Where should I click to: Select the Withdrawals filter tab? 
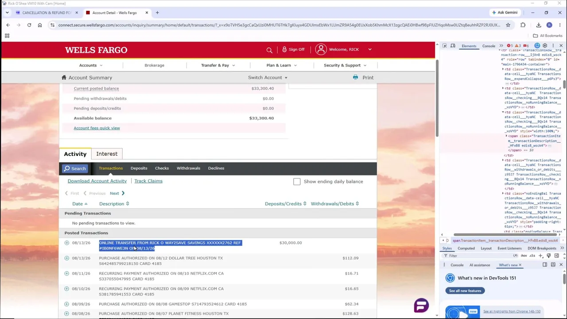click(x=188, y=168)
